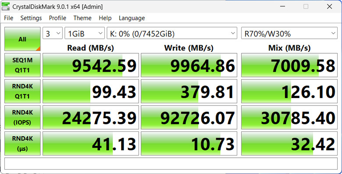
Task: Click the SEQ1M write result 9964.86
Action: pos(189,65)
